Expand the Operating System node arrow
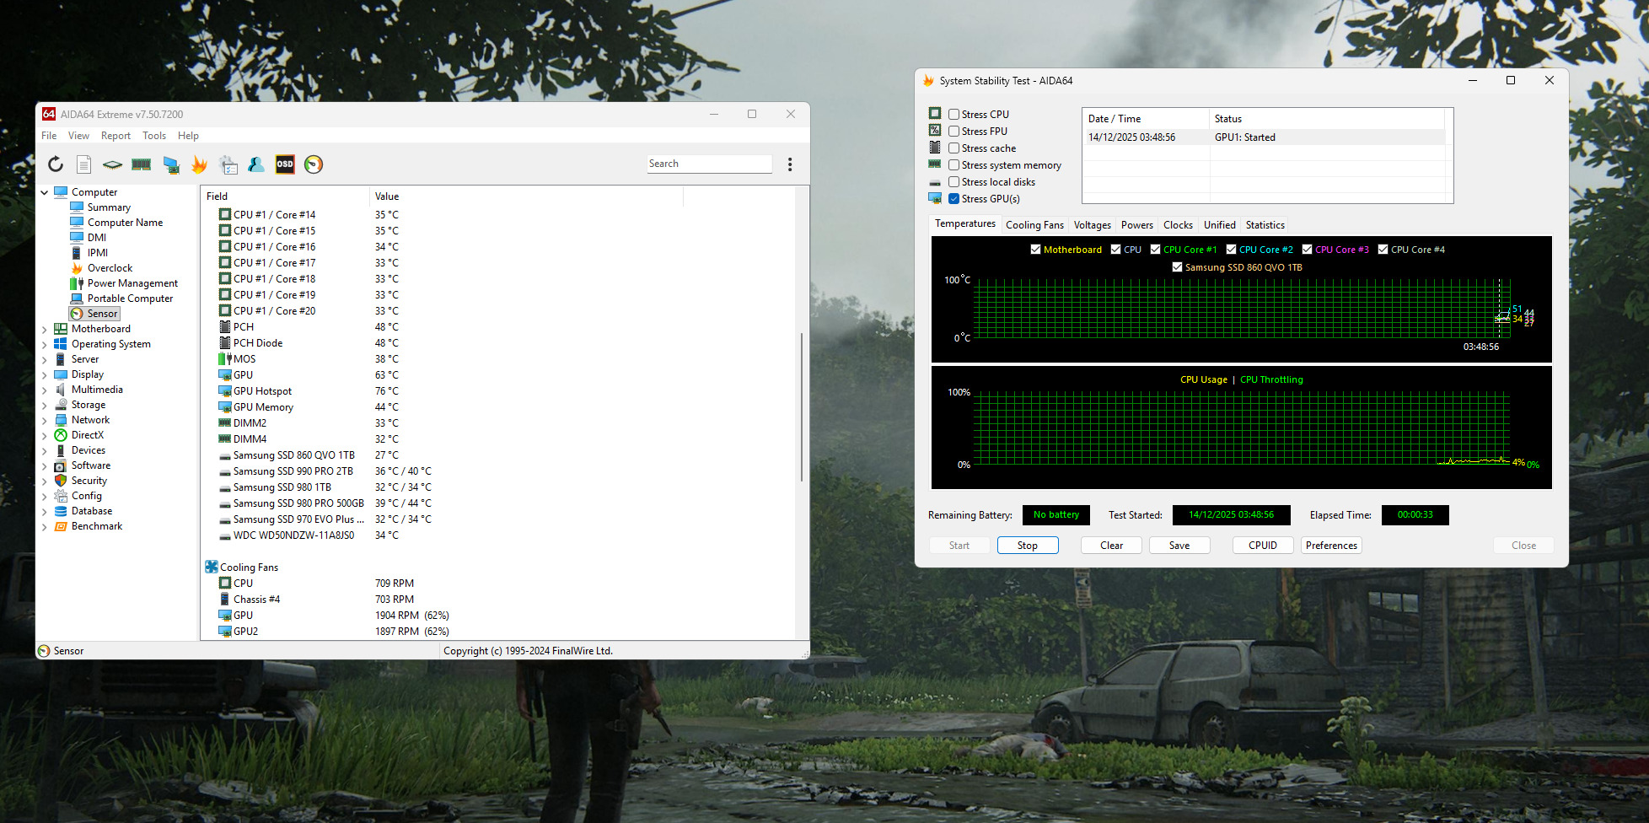This screenshot has height=823, width=1649. pos(45,344)
